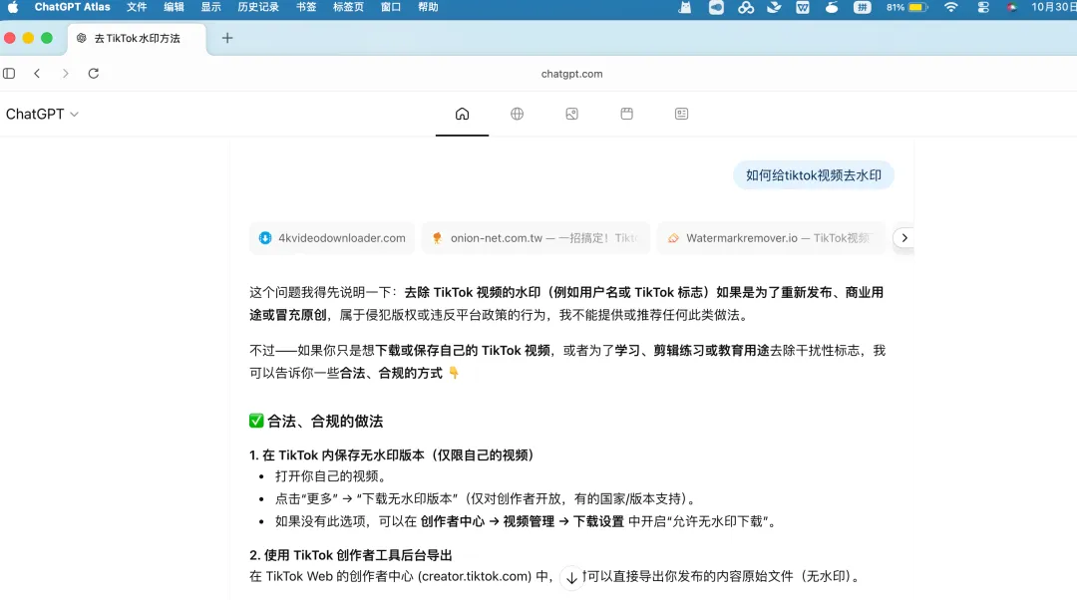
Task: Open the 显示 menu
Action: pyautogui.click(x=210, y=7)
